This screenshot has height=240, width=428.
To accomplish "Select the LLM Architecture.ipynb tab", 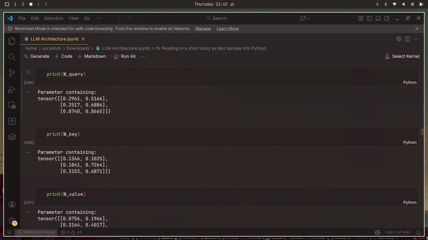I will [x=54, y=39].
